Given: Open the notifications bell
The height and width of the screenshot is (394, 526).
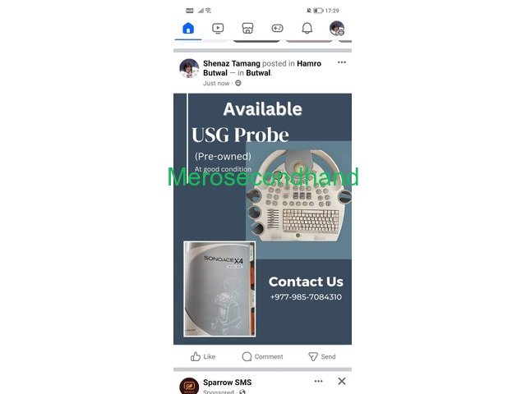Looking at the screenshot, I should pyautogui.click(x=307, y=28).
